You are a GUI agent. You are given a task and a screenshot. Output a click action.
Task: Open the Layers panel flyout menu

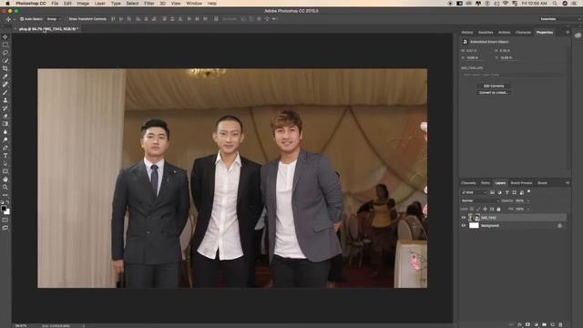568,183
